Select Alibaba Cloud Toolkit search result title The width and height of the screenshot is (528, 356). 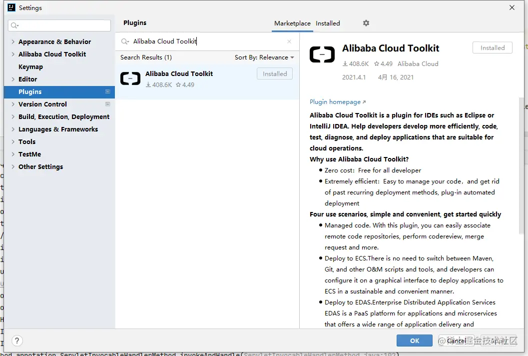pyautogui.click(x=179, y=74)
